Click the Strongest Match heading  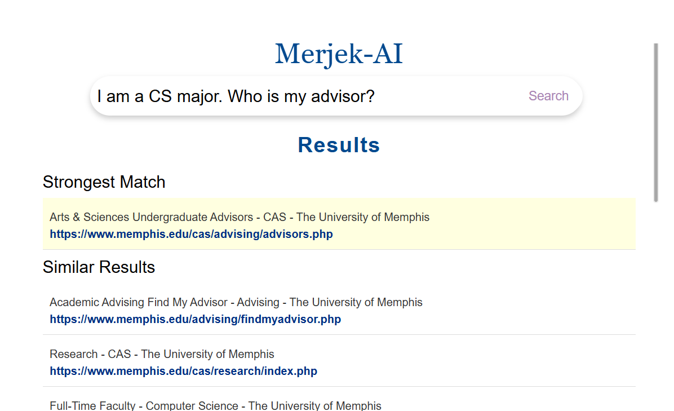pos(104,182)
